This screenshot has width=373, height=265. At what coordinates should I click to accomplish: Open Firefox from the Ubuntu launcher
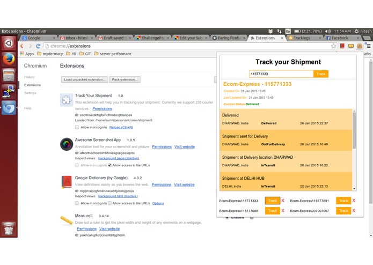pyautogui.click(x=9, y=59)
